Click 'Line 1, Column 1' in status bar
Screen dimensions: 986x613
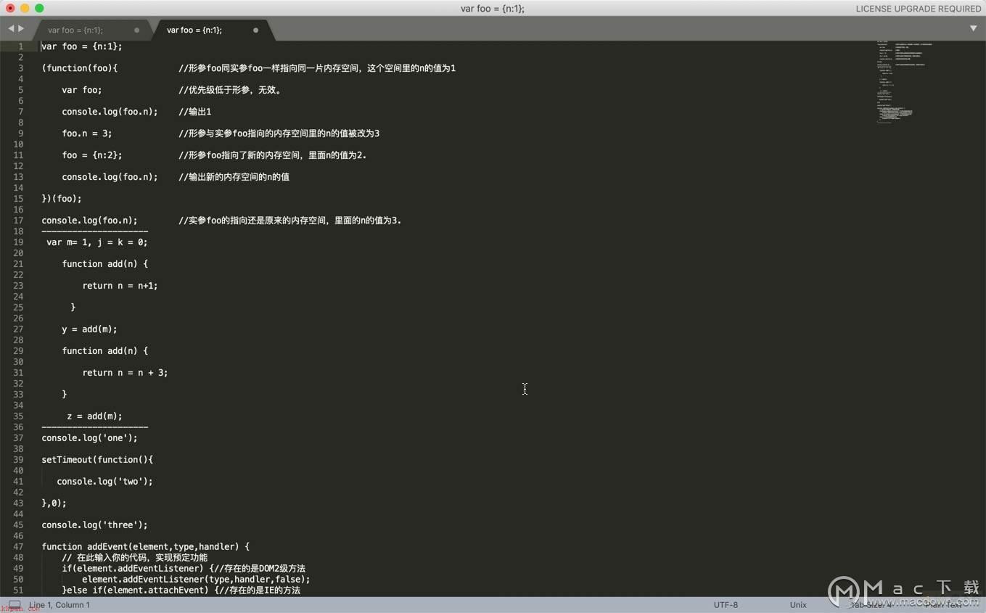(x=59, y=604)
